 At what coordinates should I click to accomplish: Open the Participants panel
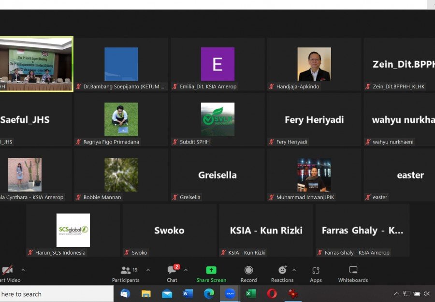(x=126, y=273)
